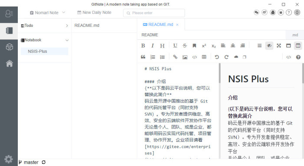Select the NSIS-Plus notebook
This screenshot has width=304, height=166.
point(44,51)
